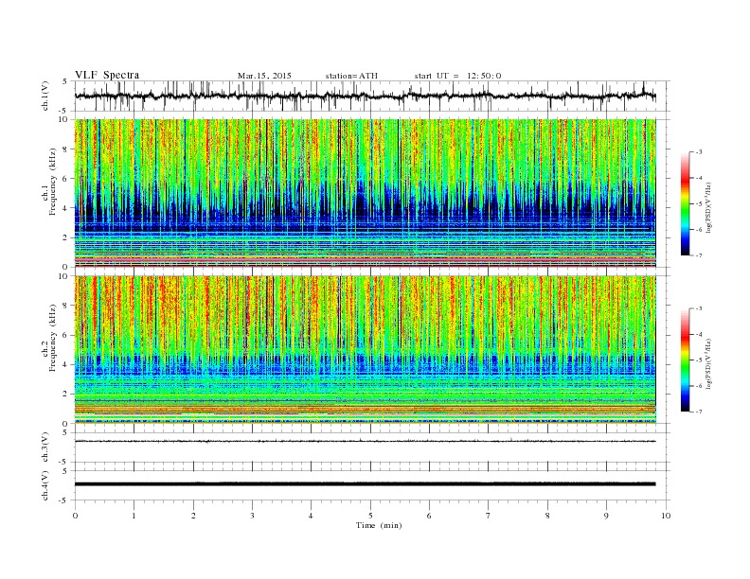Click time axis tick label "8"
The height and width of the screenshot is (579, 750).
pyautogui.click(x=547, y=516)
